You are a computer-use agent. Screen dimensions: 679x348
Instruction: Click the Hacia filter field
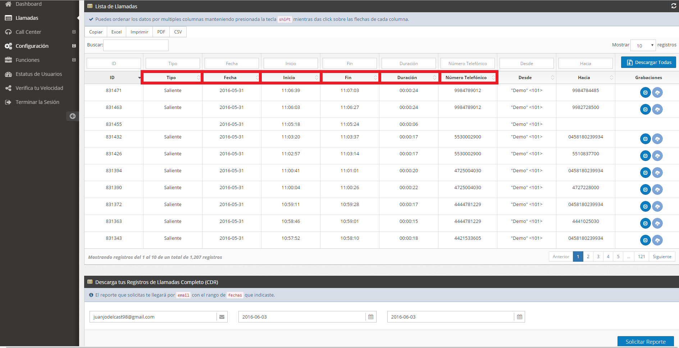585,64
